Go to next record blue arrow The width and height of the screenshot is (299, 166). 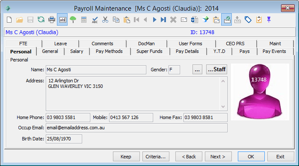(155, 20)
